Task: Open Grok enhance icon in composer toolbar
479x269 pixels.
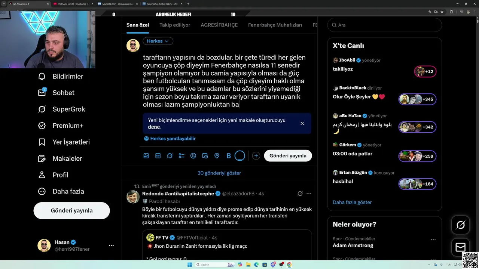Action: point(170,156)
